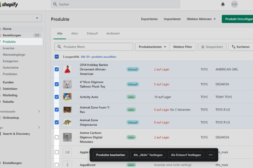Screen dimensions: 253x168
Task: Focus the Produkte filtern input
Action: [x=94, y=47]
